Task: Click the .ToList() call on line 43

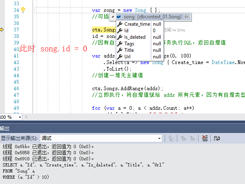Action: [x=117, y=69]
